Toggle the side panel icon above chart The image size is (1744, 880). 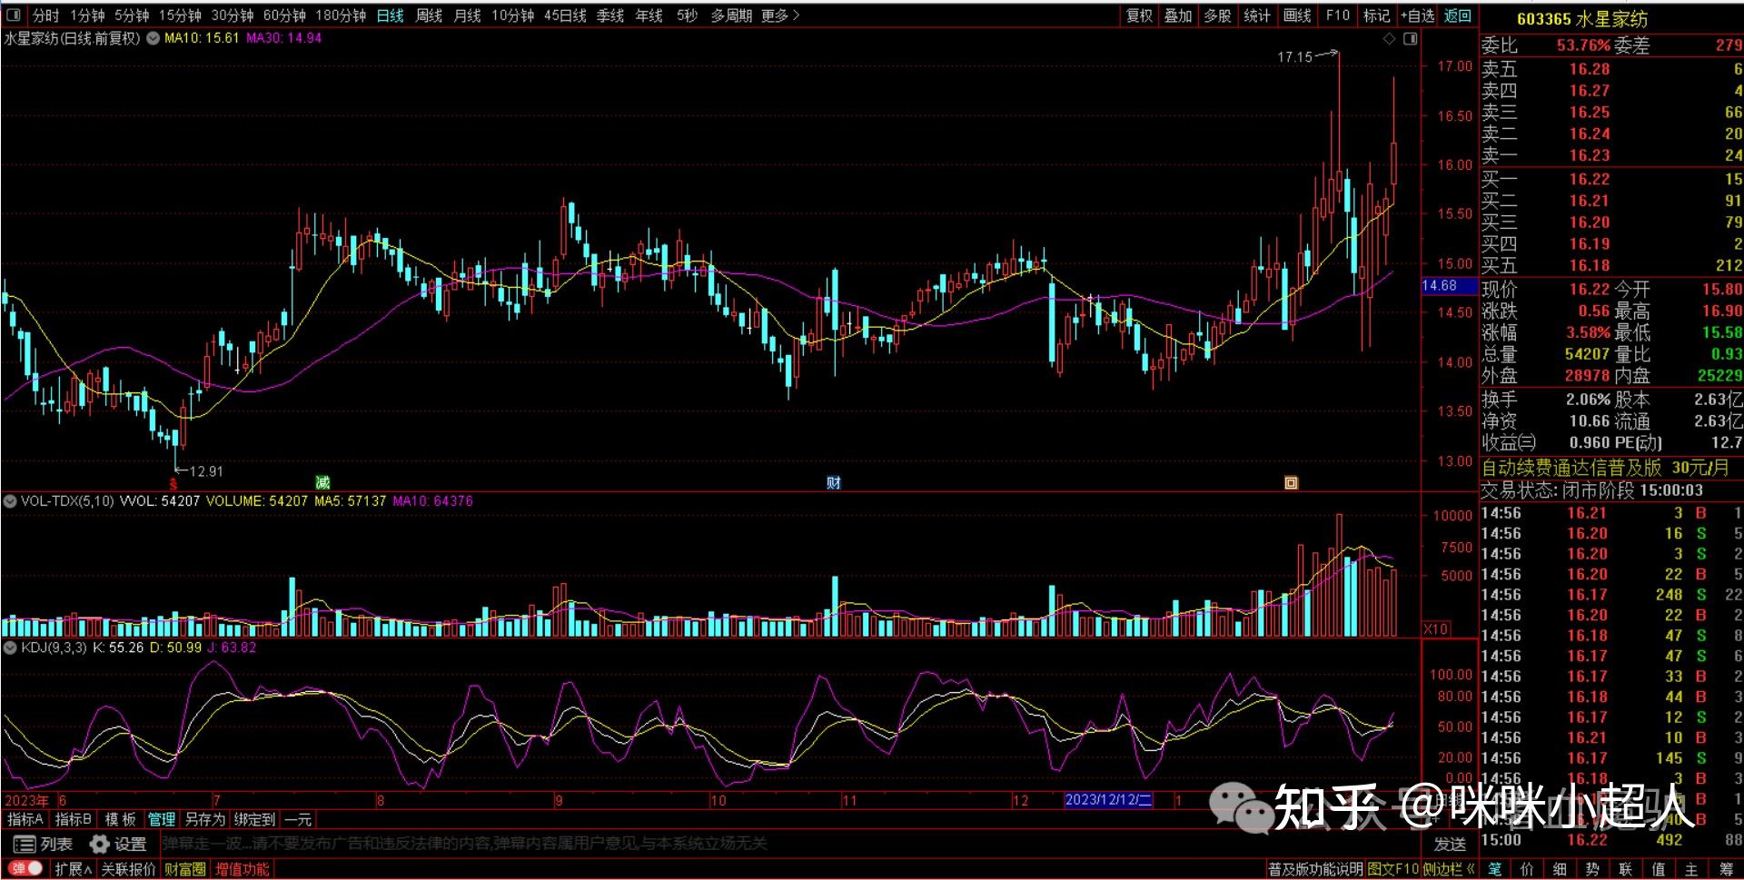[1410, 38]
